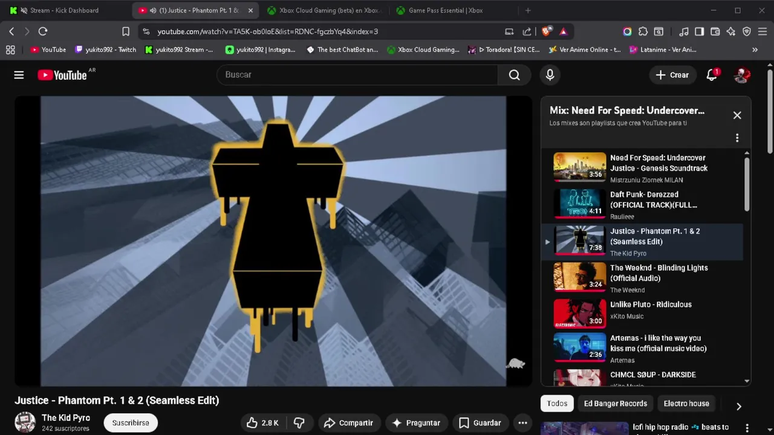The height and width of the screenshot is (435, 774).
Task: Select the Electro house chip
Action: point(686,404)
